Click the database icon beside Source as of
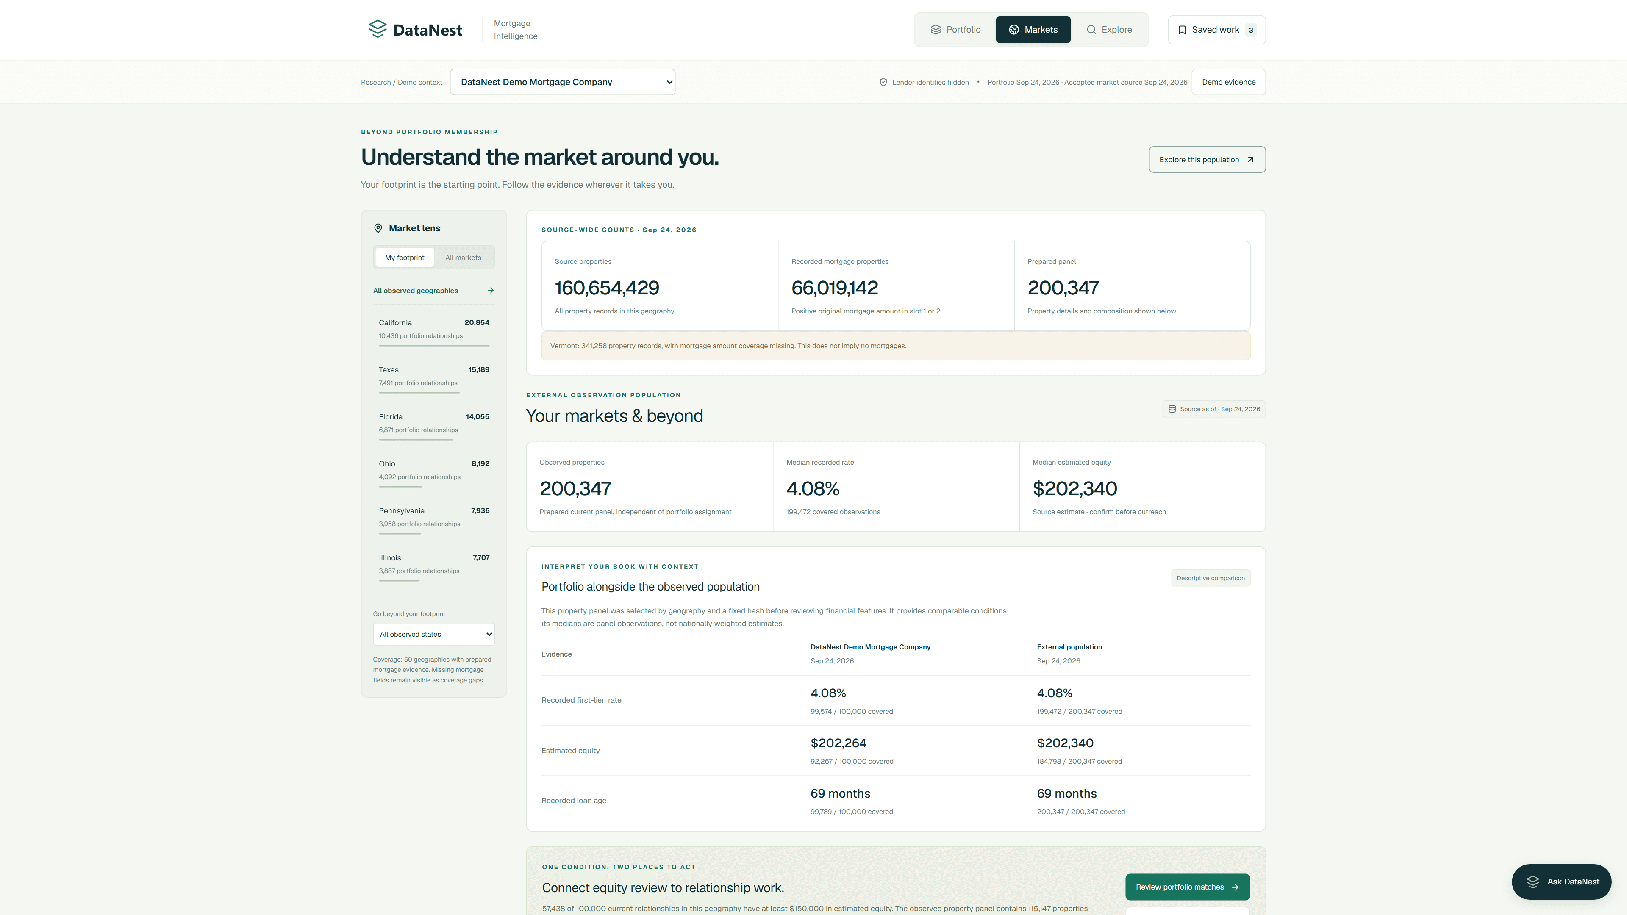 (1172, 409)
